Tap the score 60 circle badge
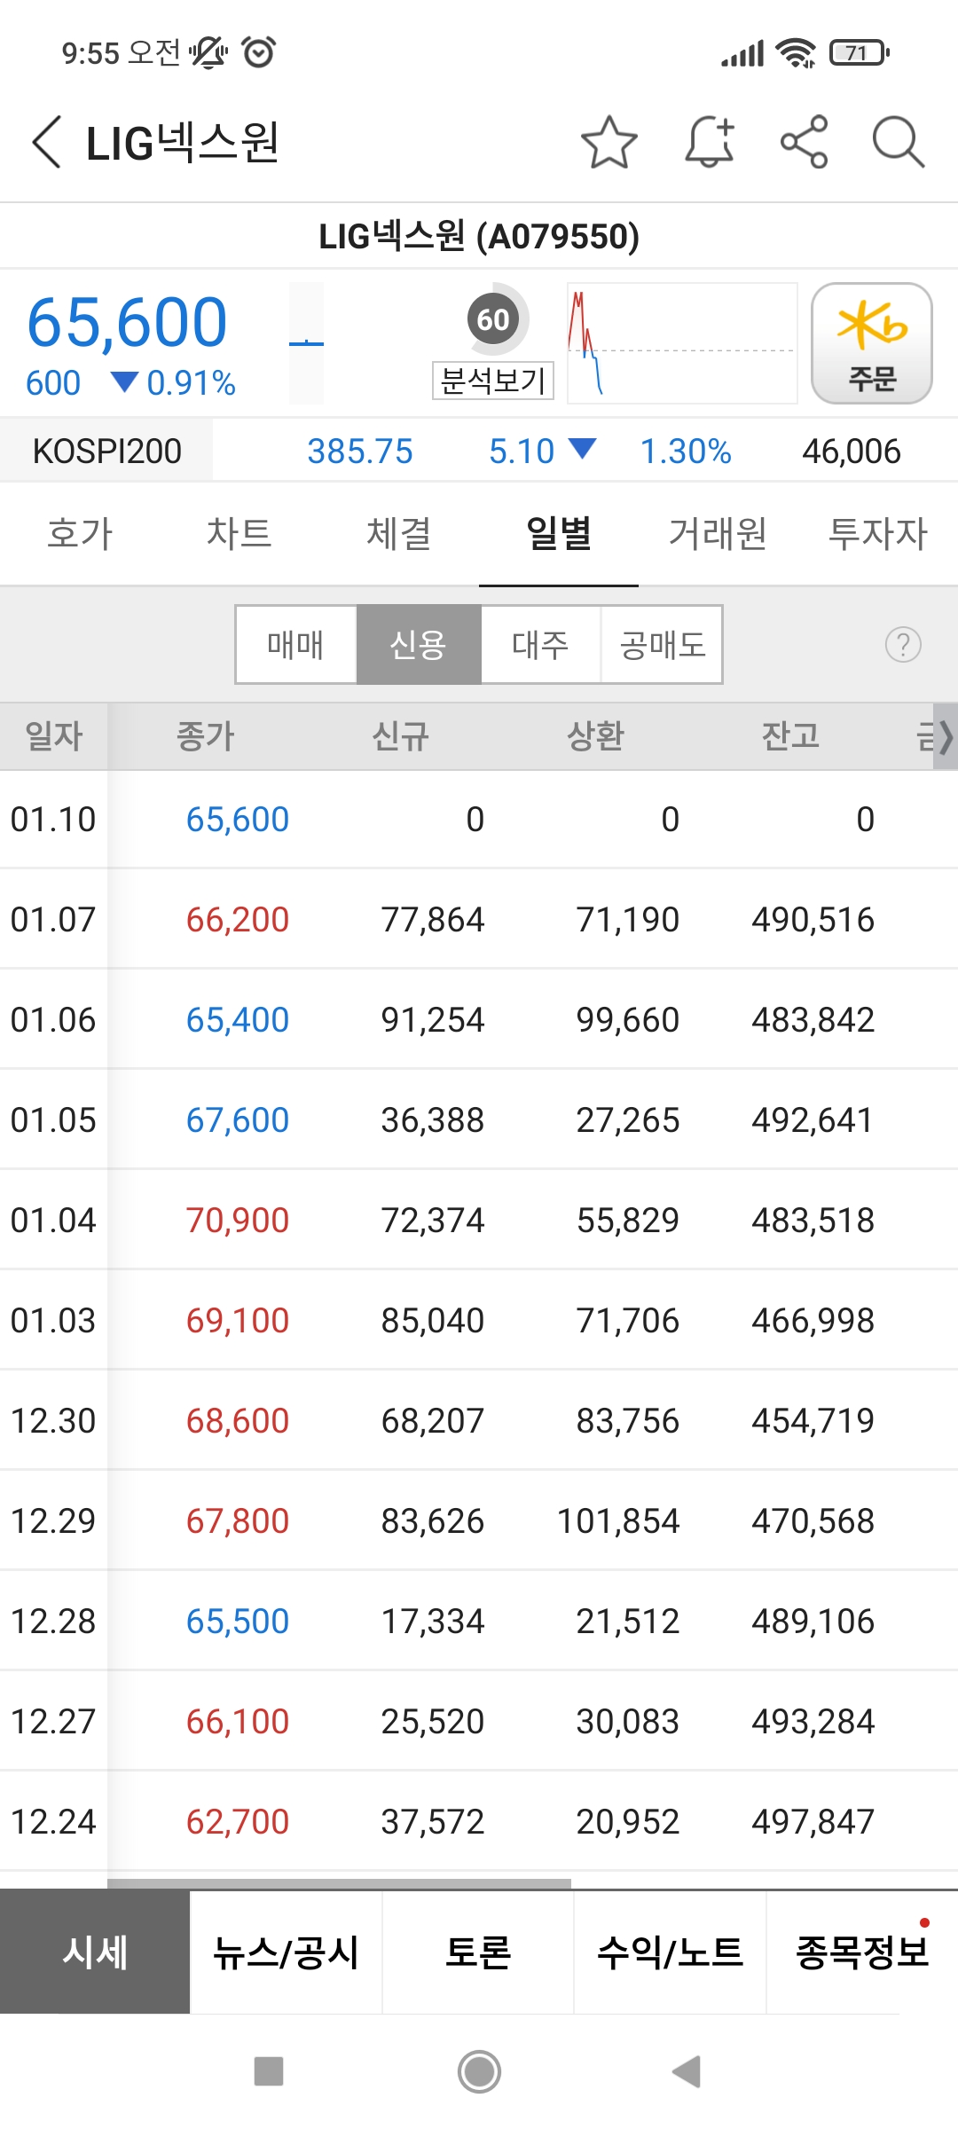The image size is (958, 2129). click(x=494, y=318)
